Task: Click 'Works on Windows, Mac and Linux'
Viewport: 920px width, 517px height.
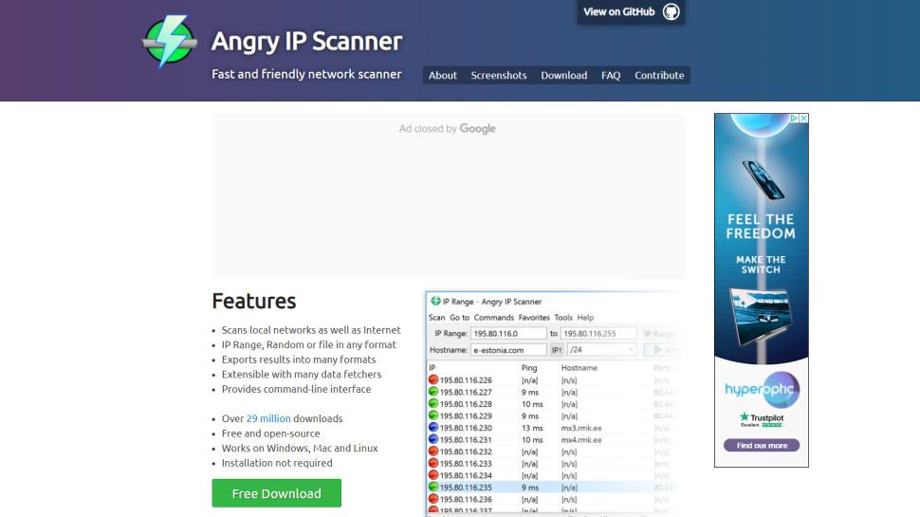Action: (299, 448)
